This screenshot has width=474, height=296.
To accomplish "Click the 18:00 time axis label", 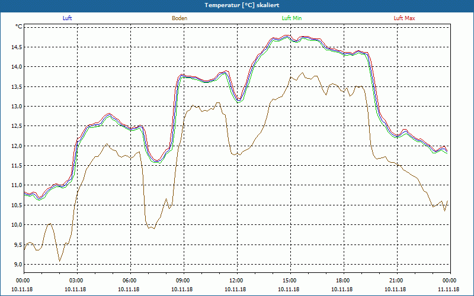I will click(344, 281).
